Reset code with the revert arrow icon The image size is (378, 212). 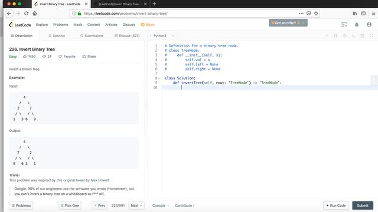pos(344,36)
